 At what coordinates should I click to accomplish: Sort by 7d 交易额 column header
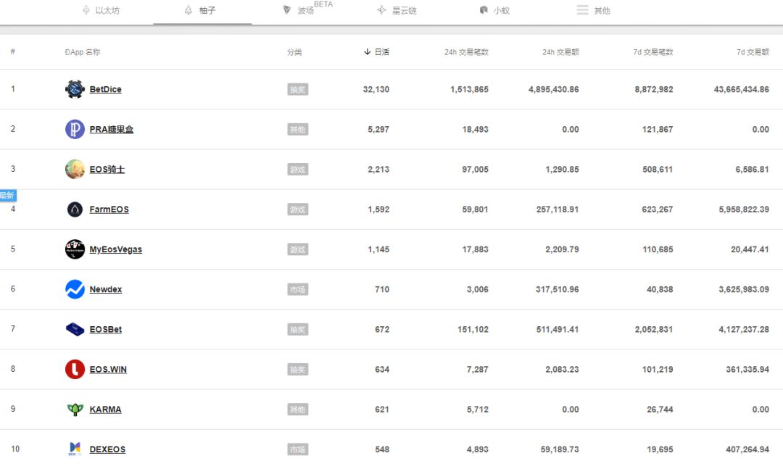(x=753, y=52)
